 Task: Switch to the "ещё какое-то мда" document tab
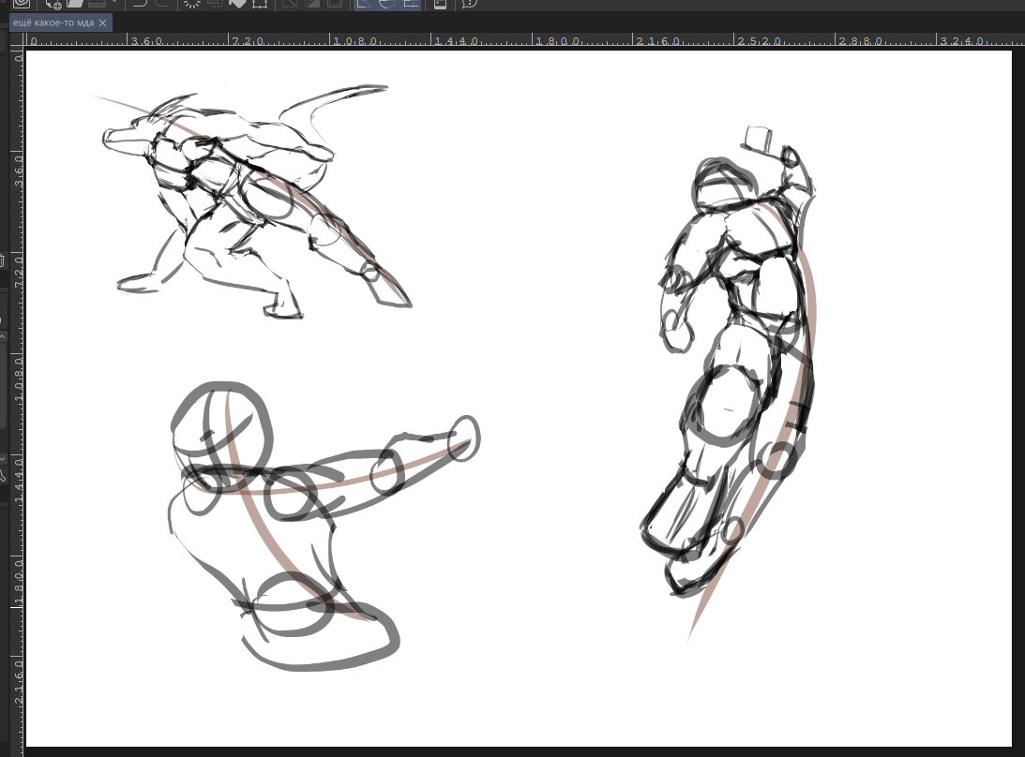53,22
